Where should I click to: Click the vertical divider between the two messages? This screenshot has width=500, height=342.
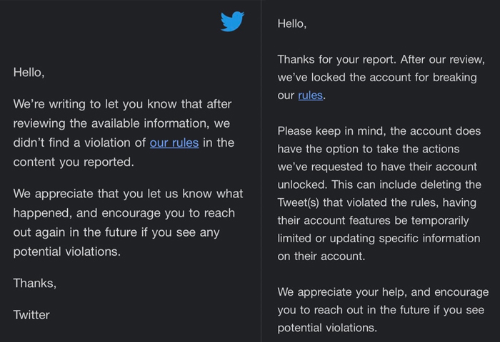pyautogui.click(x=261, y=171)
